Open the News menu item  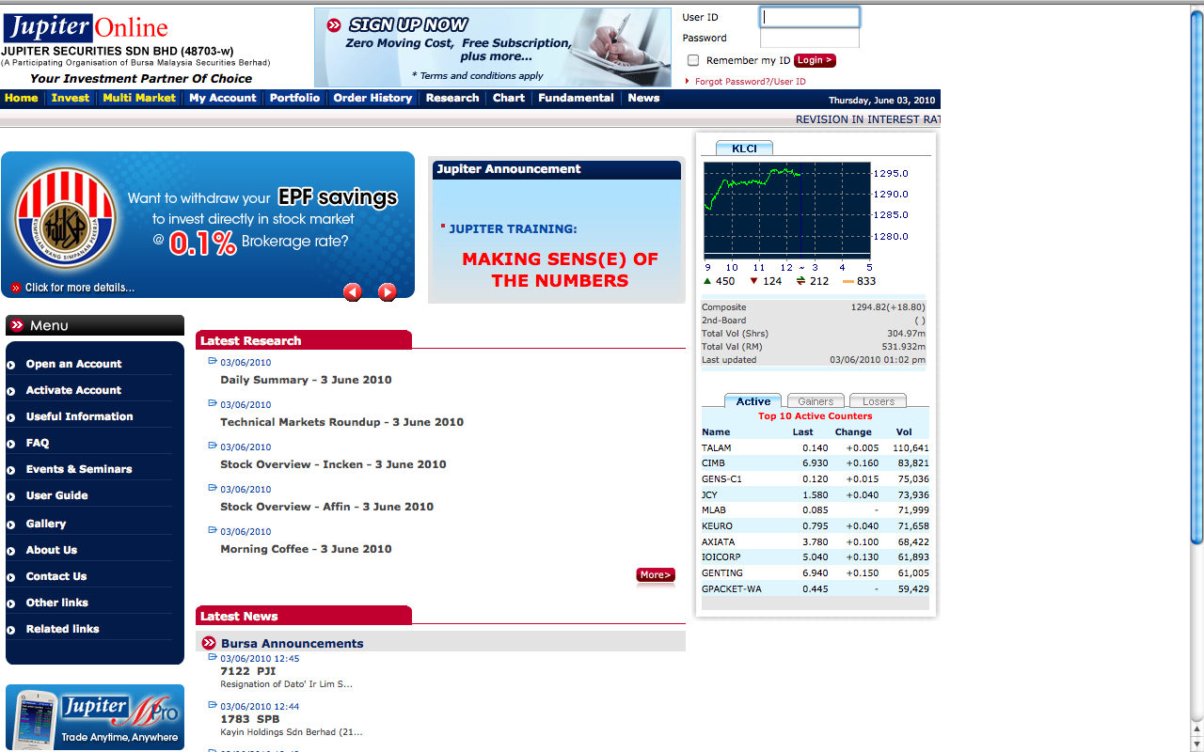pos(644,98)
